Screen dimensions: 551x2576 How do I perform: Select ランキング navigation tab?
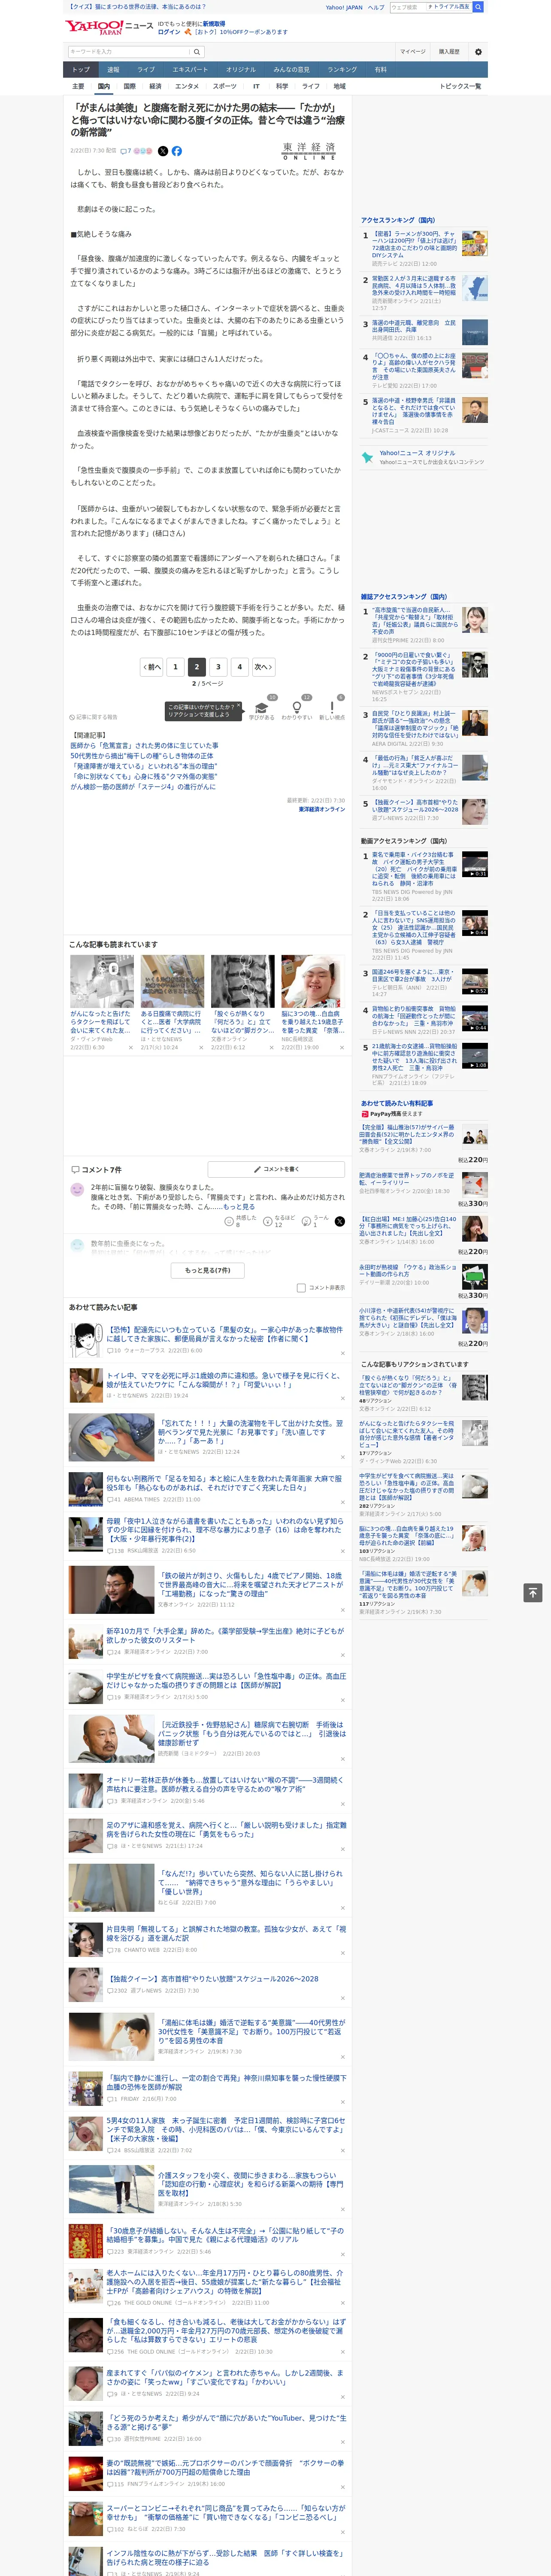click(342, 70)
